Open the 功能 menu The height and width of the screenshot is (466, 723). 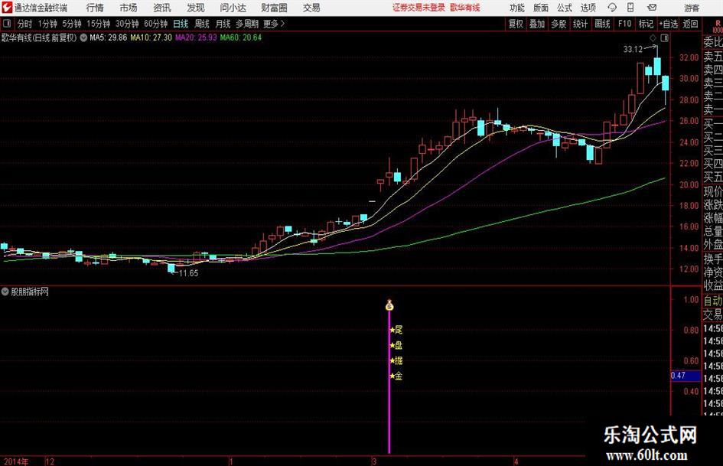[x=517, y=8]
